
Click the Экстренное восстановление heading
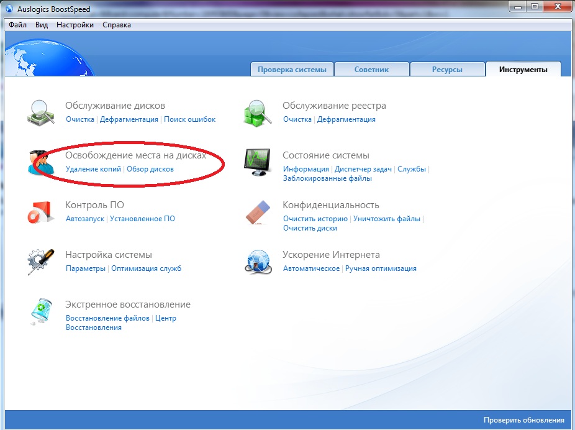tap(128, 304)
